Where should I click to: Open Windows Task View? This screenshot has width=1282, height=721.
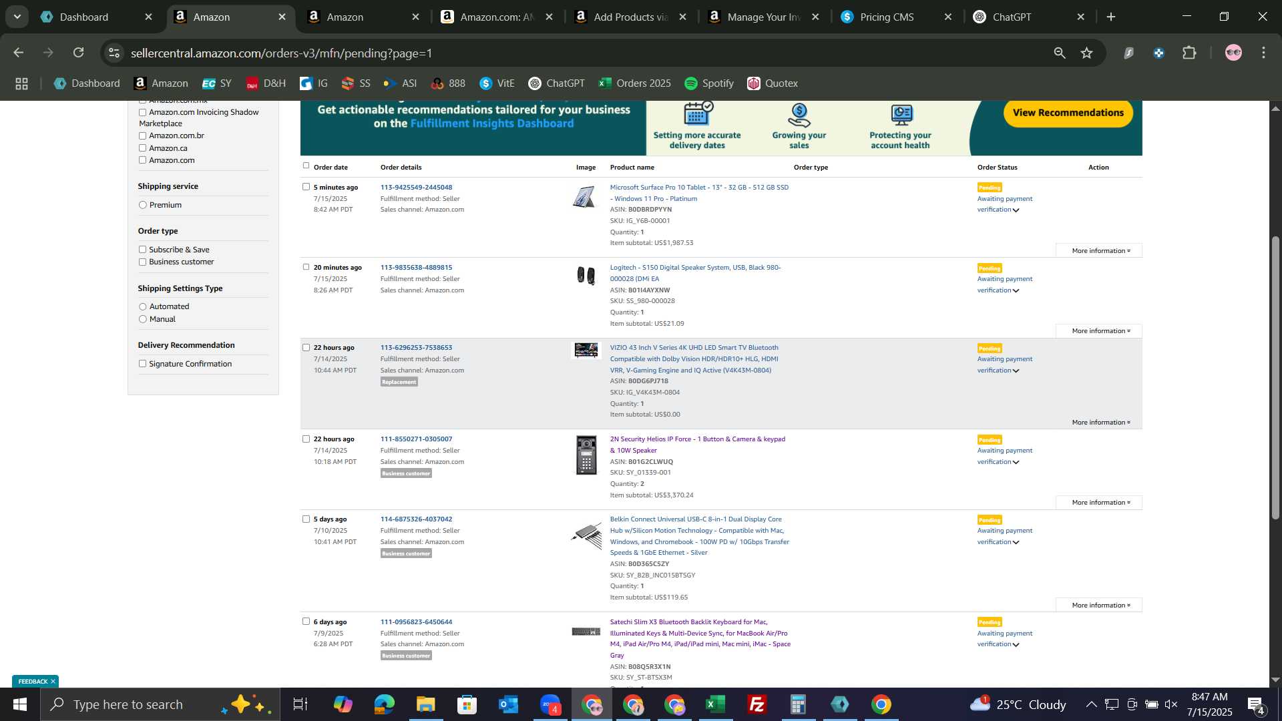300,704
